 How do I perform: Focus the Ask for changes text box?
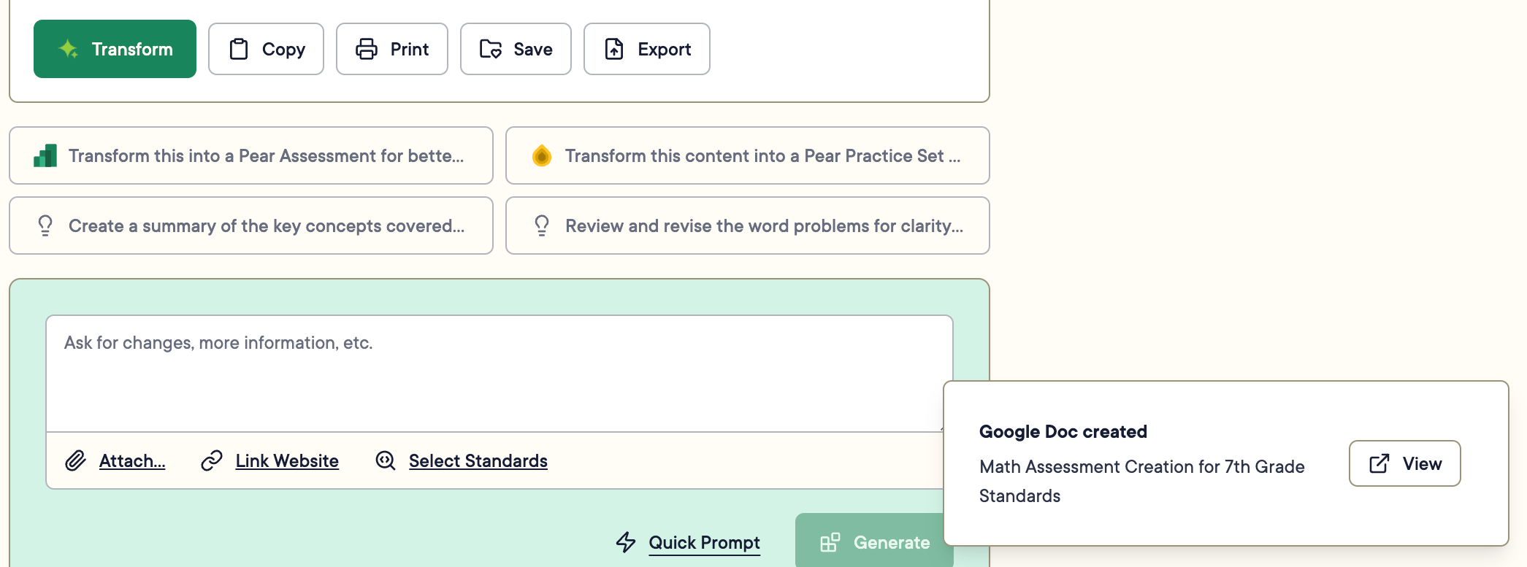tap(500, 374)
